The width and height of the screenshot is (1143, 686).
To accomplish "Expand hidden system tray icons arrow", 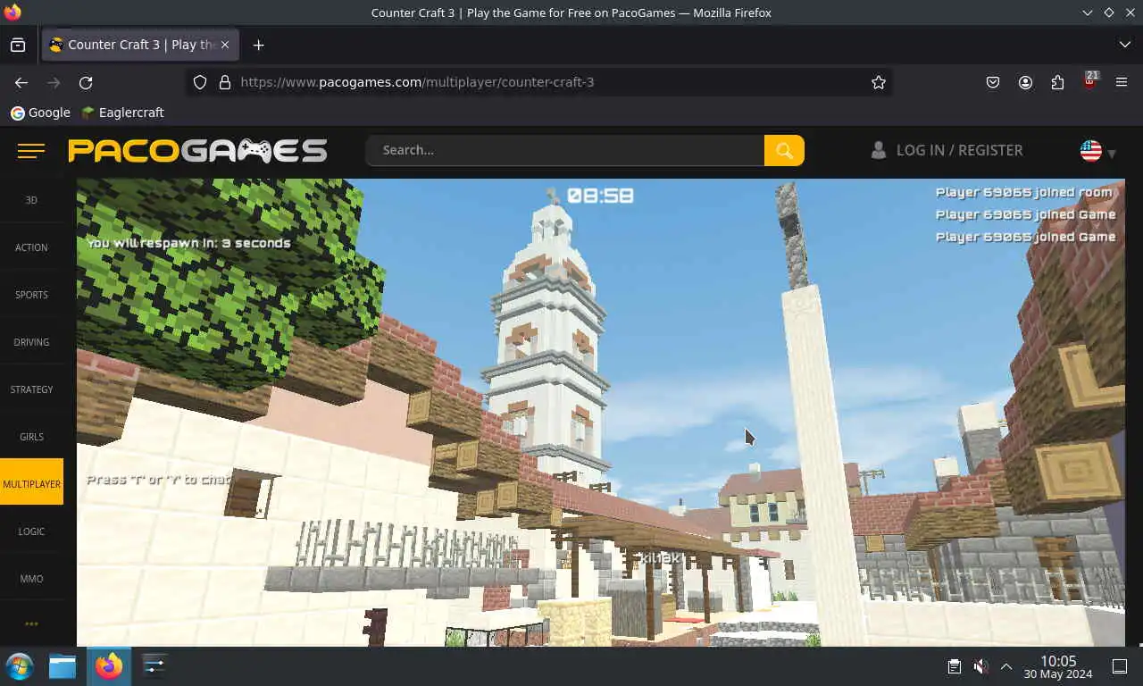I will pos(1005,666).
